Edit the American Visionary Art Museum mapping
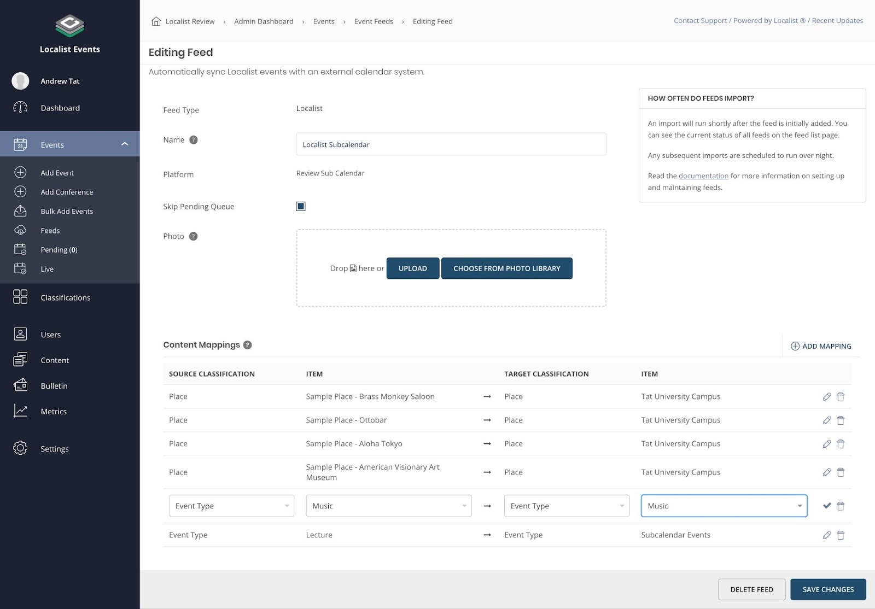This screenshot has width=875, height=609. [827, 472]
